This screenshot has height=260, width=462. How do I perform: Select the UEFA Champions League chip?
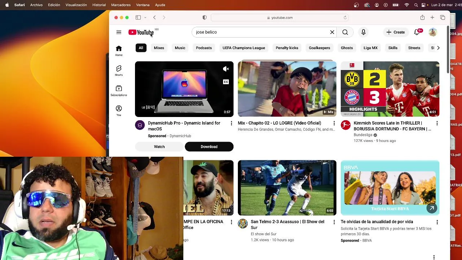coord(244,48)
